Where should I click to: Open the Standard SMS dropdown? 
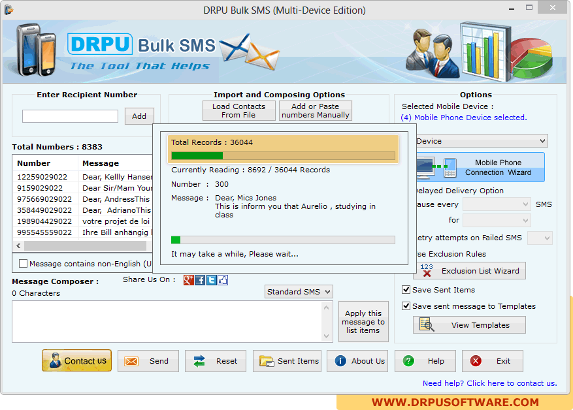click(299, 292)
